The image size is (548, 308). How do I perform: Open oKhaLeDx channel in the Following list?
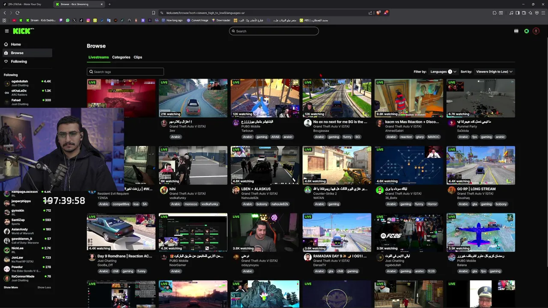(27, 92)
